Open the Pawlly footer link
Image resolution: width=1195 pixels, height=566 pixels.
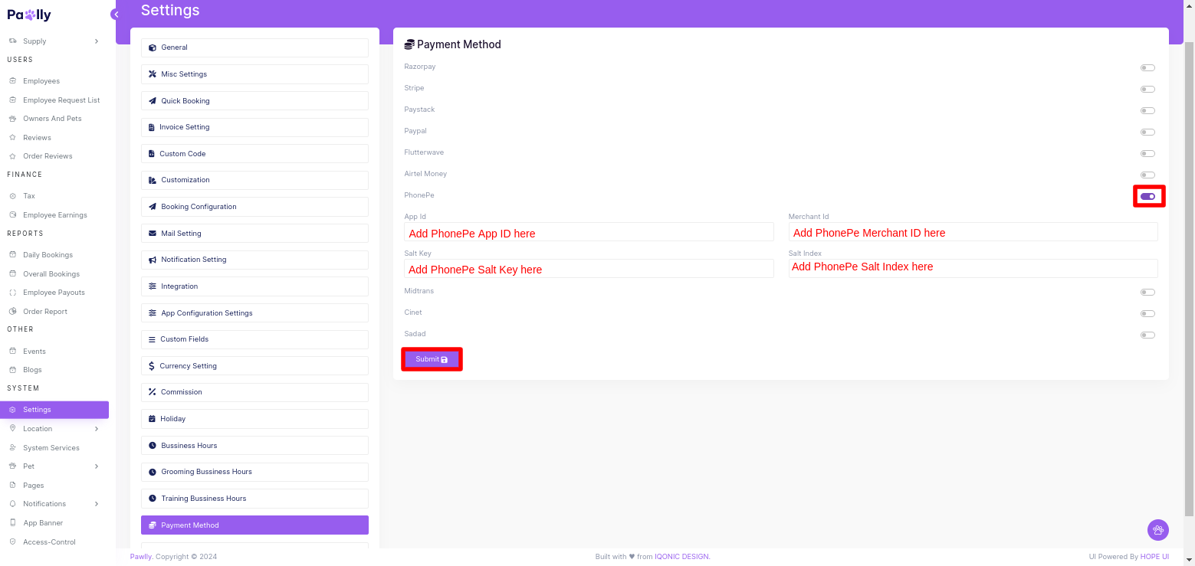click(x=141, y=557)
